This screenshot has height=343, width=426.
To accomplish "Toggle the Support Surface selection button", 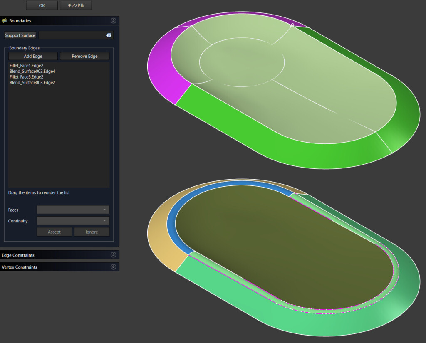I will tap(20, 35).
